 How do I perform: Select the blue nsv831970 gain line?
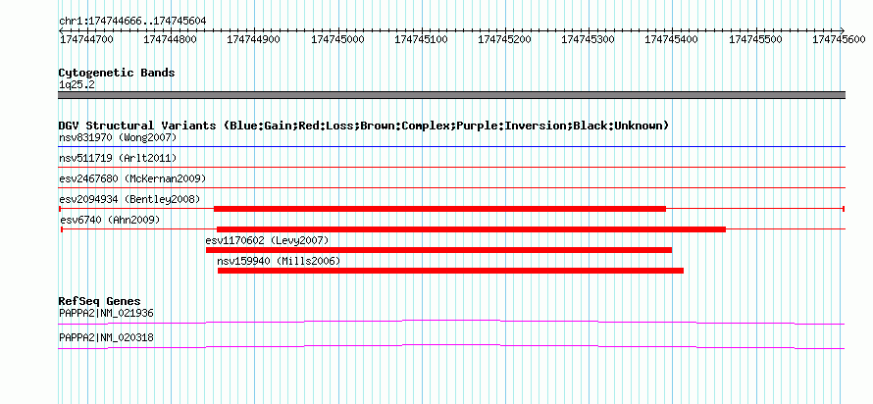tap(451, 147)
